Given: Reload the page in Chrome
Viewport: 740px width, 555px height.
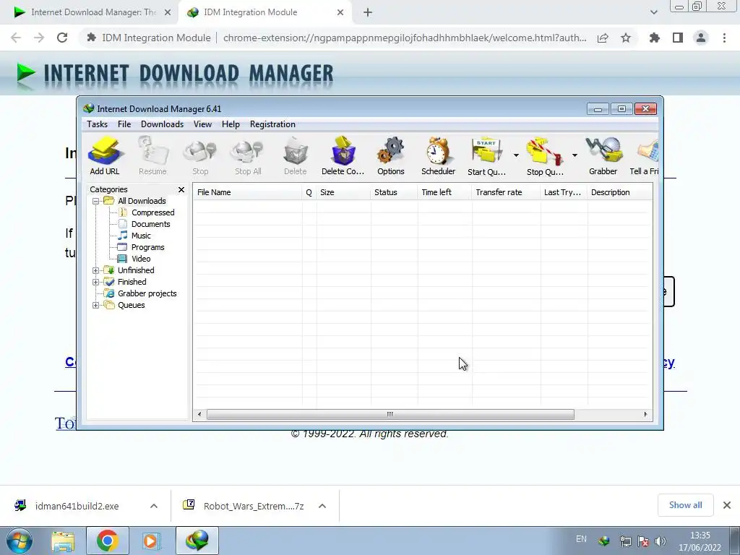Looking at the screenshot, I should point(62,38).
